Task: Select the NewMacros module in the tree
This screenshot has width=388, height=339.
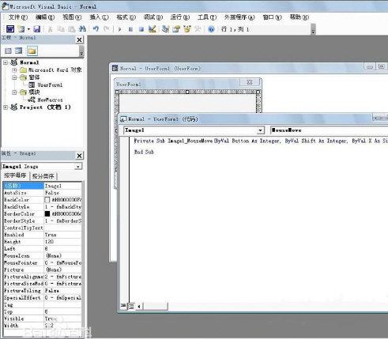Action: [x=50, y=100]
